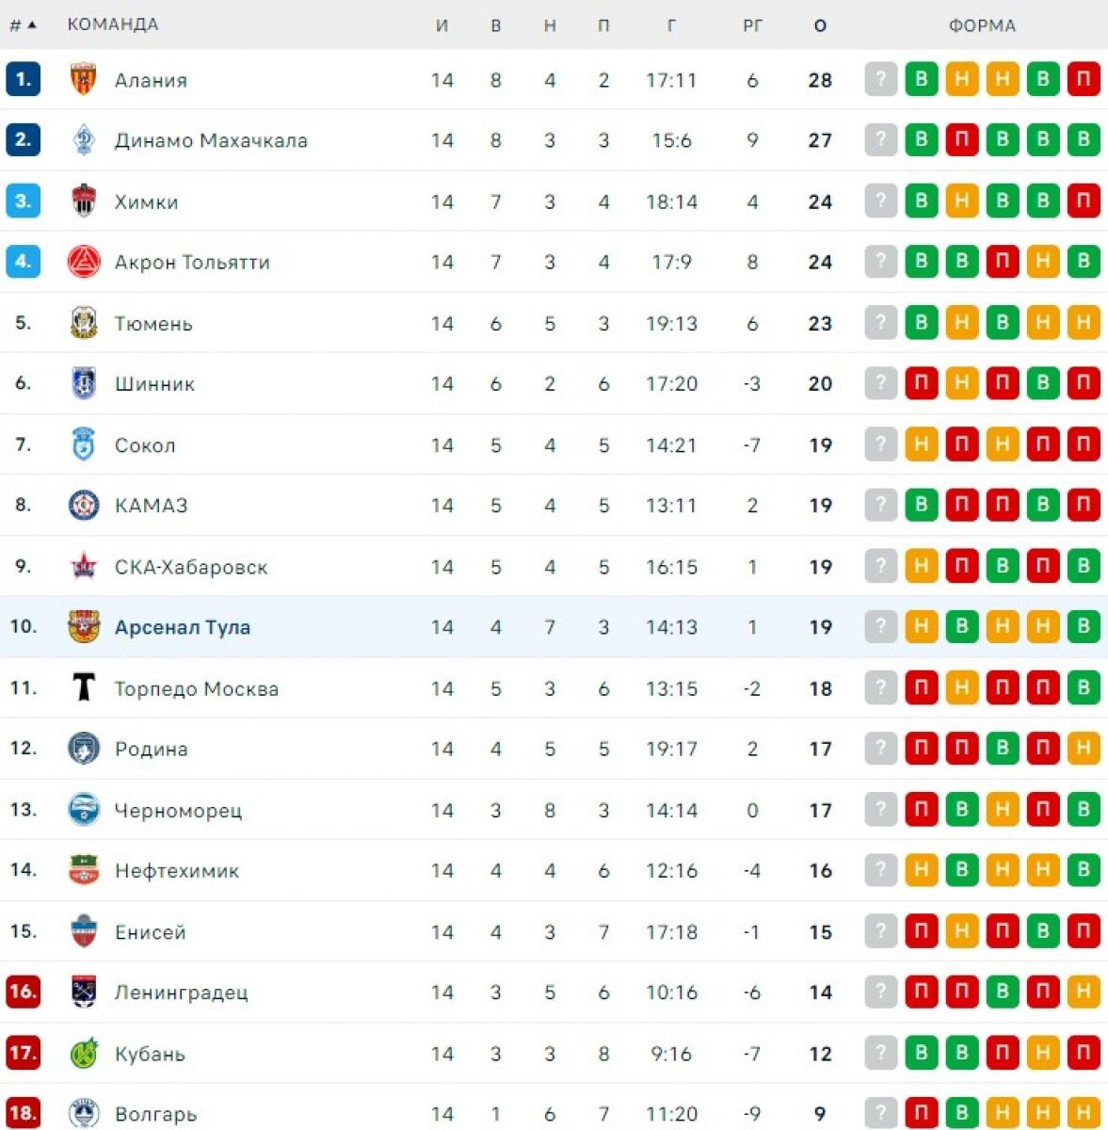
Task: Sort table by the # position column
Action: click(x=23, y=24)
